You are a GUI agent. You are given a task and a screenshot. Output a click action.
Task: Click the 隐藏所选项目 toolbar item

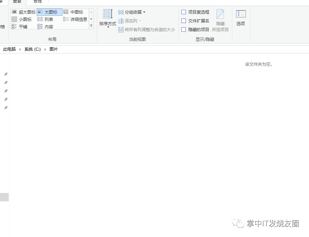pos(220,19)
